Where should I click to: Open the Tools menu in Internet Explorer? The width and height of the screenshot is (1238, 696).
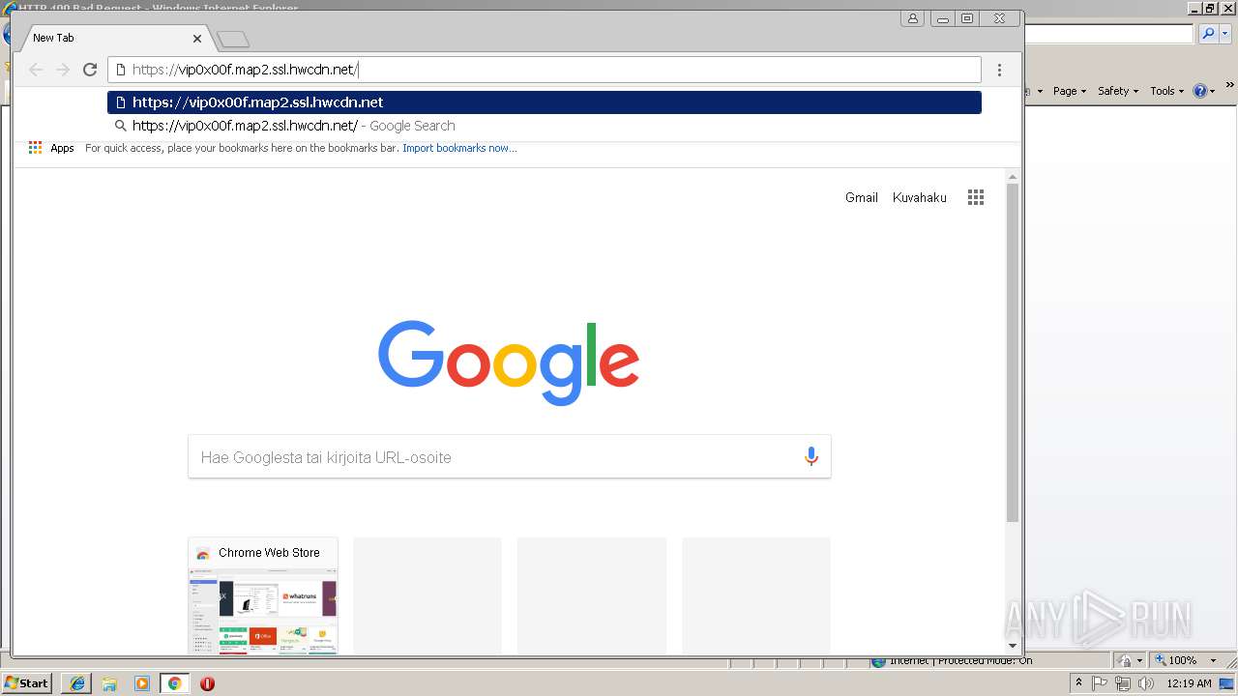[1167, 91]
